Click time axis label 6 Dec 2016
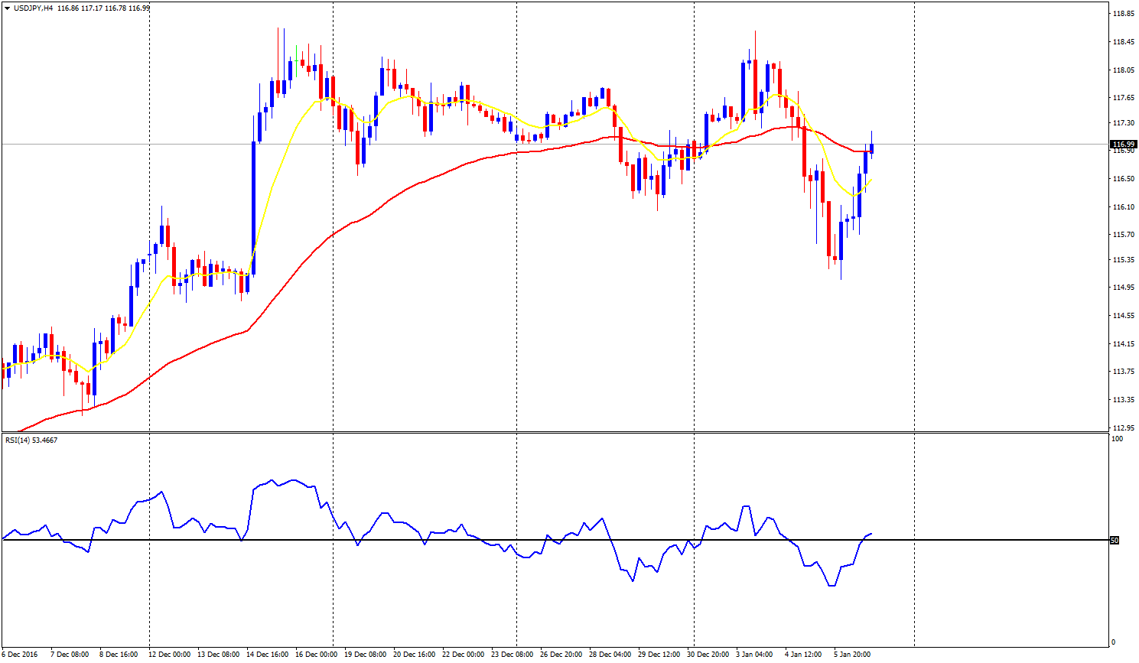The image size is (1139, 663). [x=20, y=655]
